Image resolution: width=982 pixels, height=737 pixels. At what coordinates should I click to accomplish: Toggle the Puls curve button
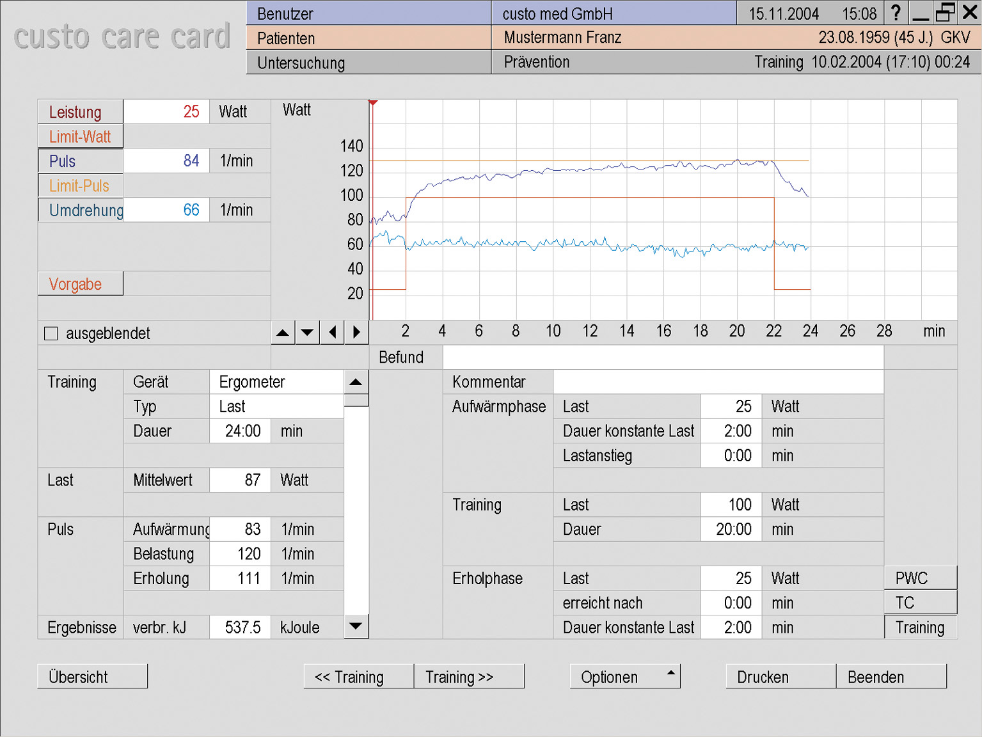pyautogui.click(x=81, y=161)
